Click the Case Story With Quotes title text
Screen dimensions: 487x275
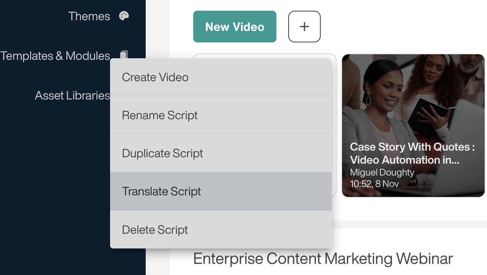(x=412, y=153)
